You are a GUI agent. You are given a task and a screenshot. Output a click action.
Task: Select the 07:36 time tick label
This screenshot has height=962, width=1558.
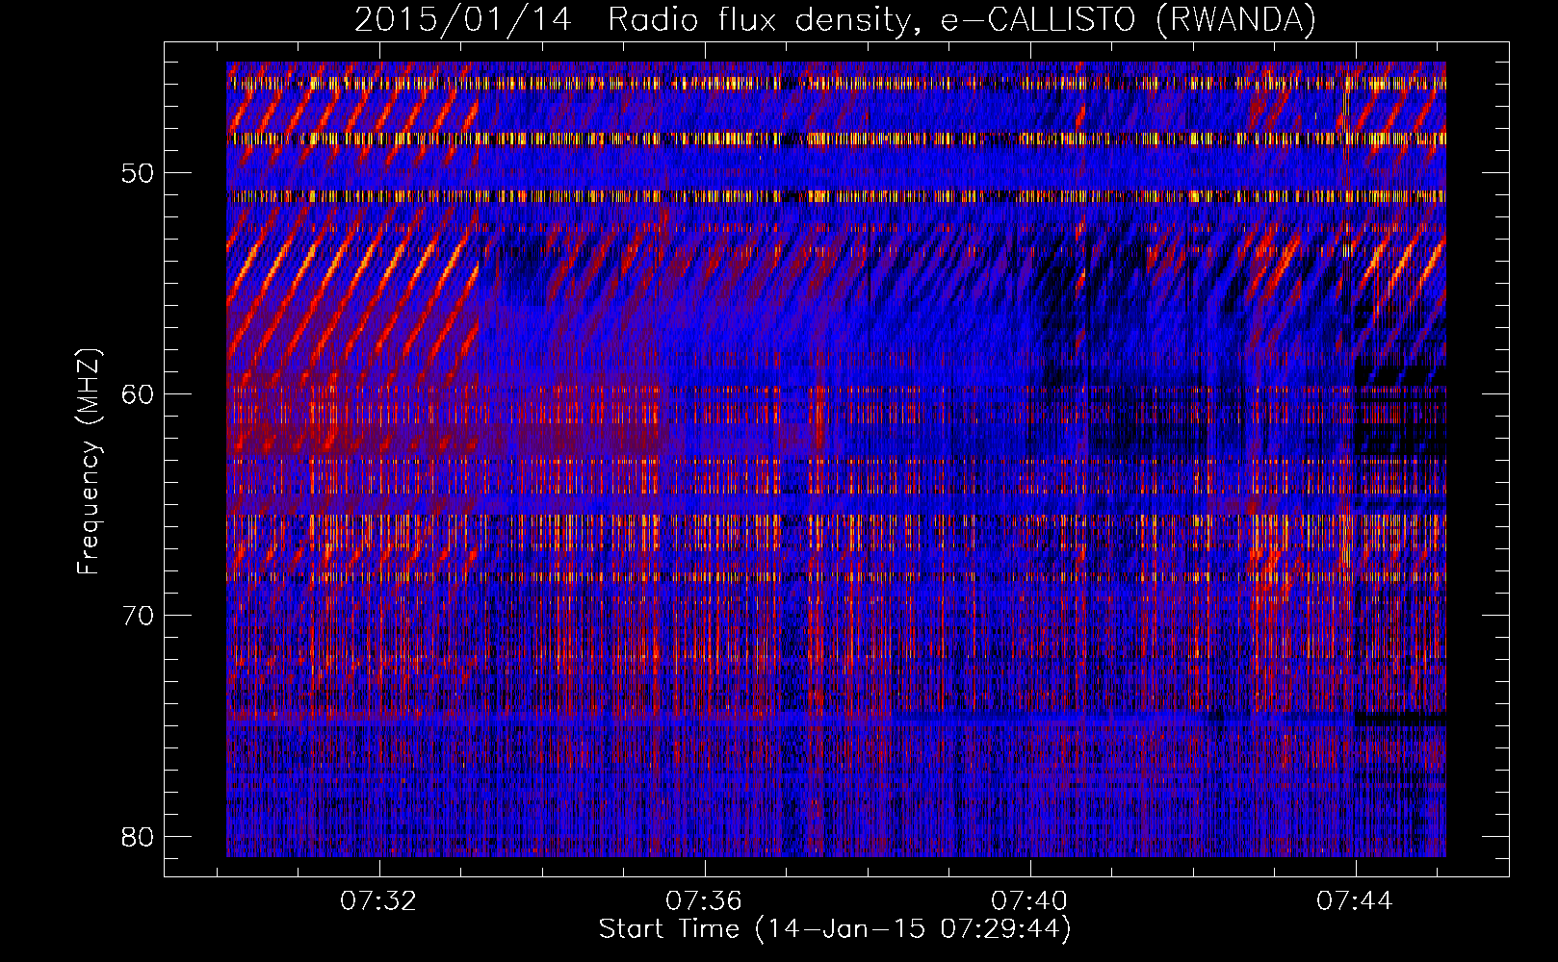click(704, 901)
